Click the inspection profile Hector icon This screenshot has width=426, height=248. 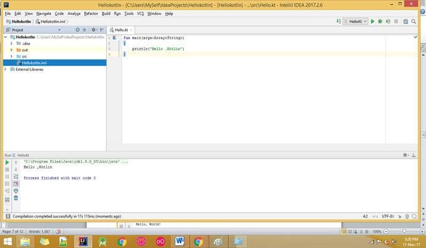407,216
